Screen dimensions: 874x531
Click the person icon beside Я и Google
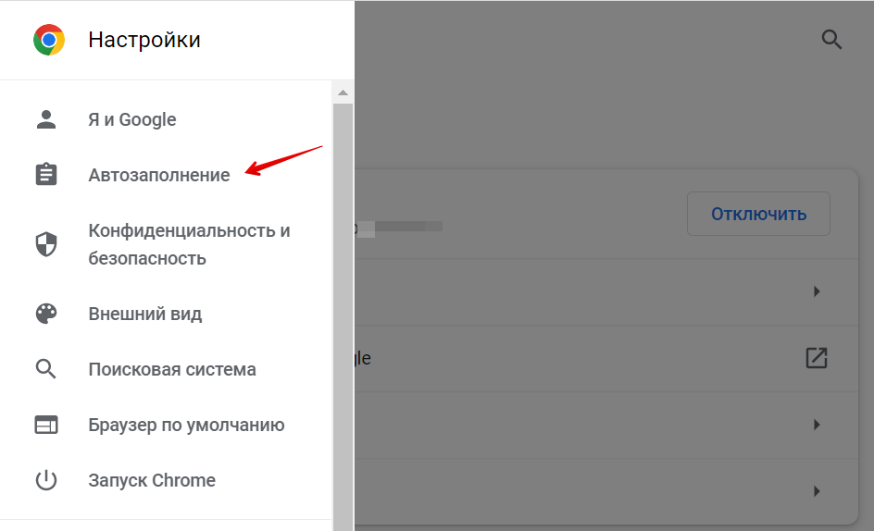click(45, 119)
